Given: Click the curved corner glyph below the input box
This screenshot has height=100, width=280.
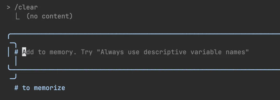Looking at the screenshot, I should coord(13,76).
